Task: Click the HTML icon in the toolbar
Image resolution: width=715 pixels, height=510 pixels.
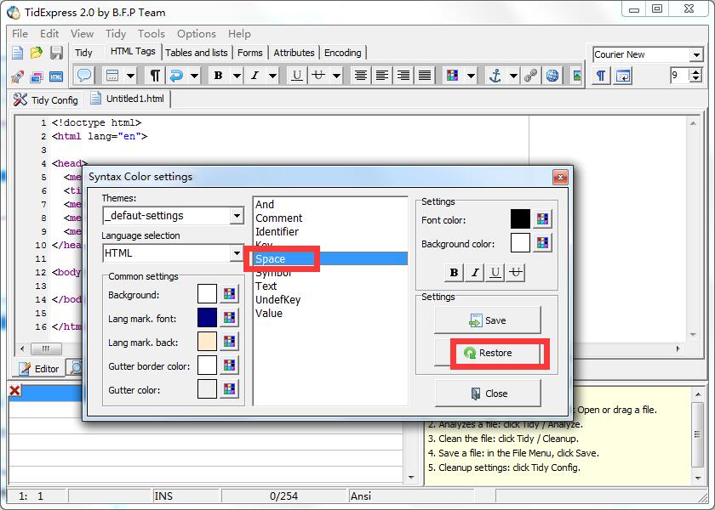Action: tap(56, 76)
